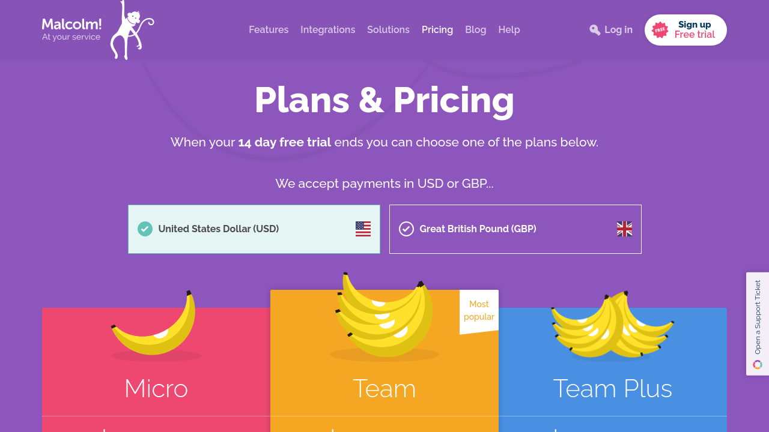Open a Support Ticket side tab
The width and height of the screenshot is (769, 432).
[x=758, y=324]
